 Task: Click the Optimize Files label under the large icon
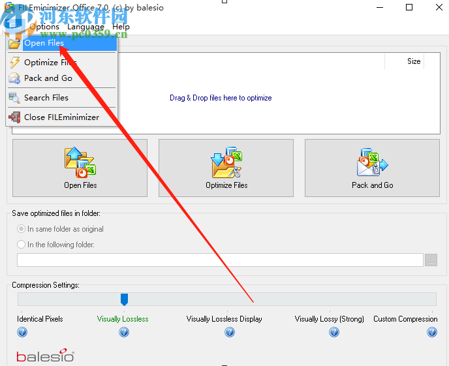[226, 185]
